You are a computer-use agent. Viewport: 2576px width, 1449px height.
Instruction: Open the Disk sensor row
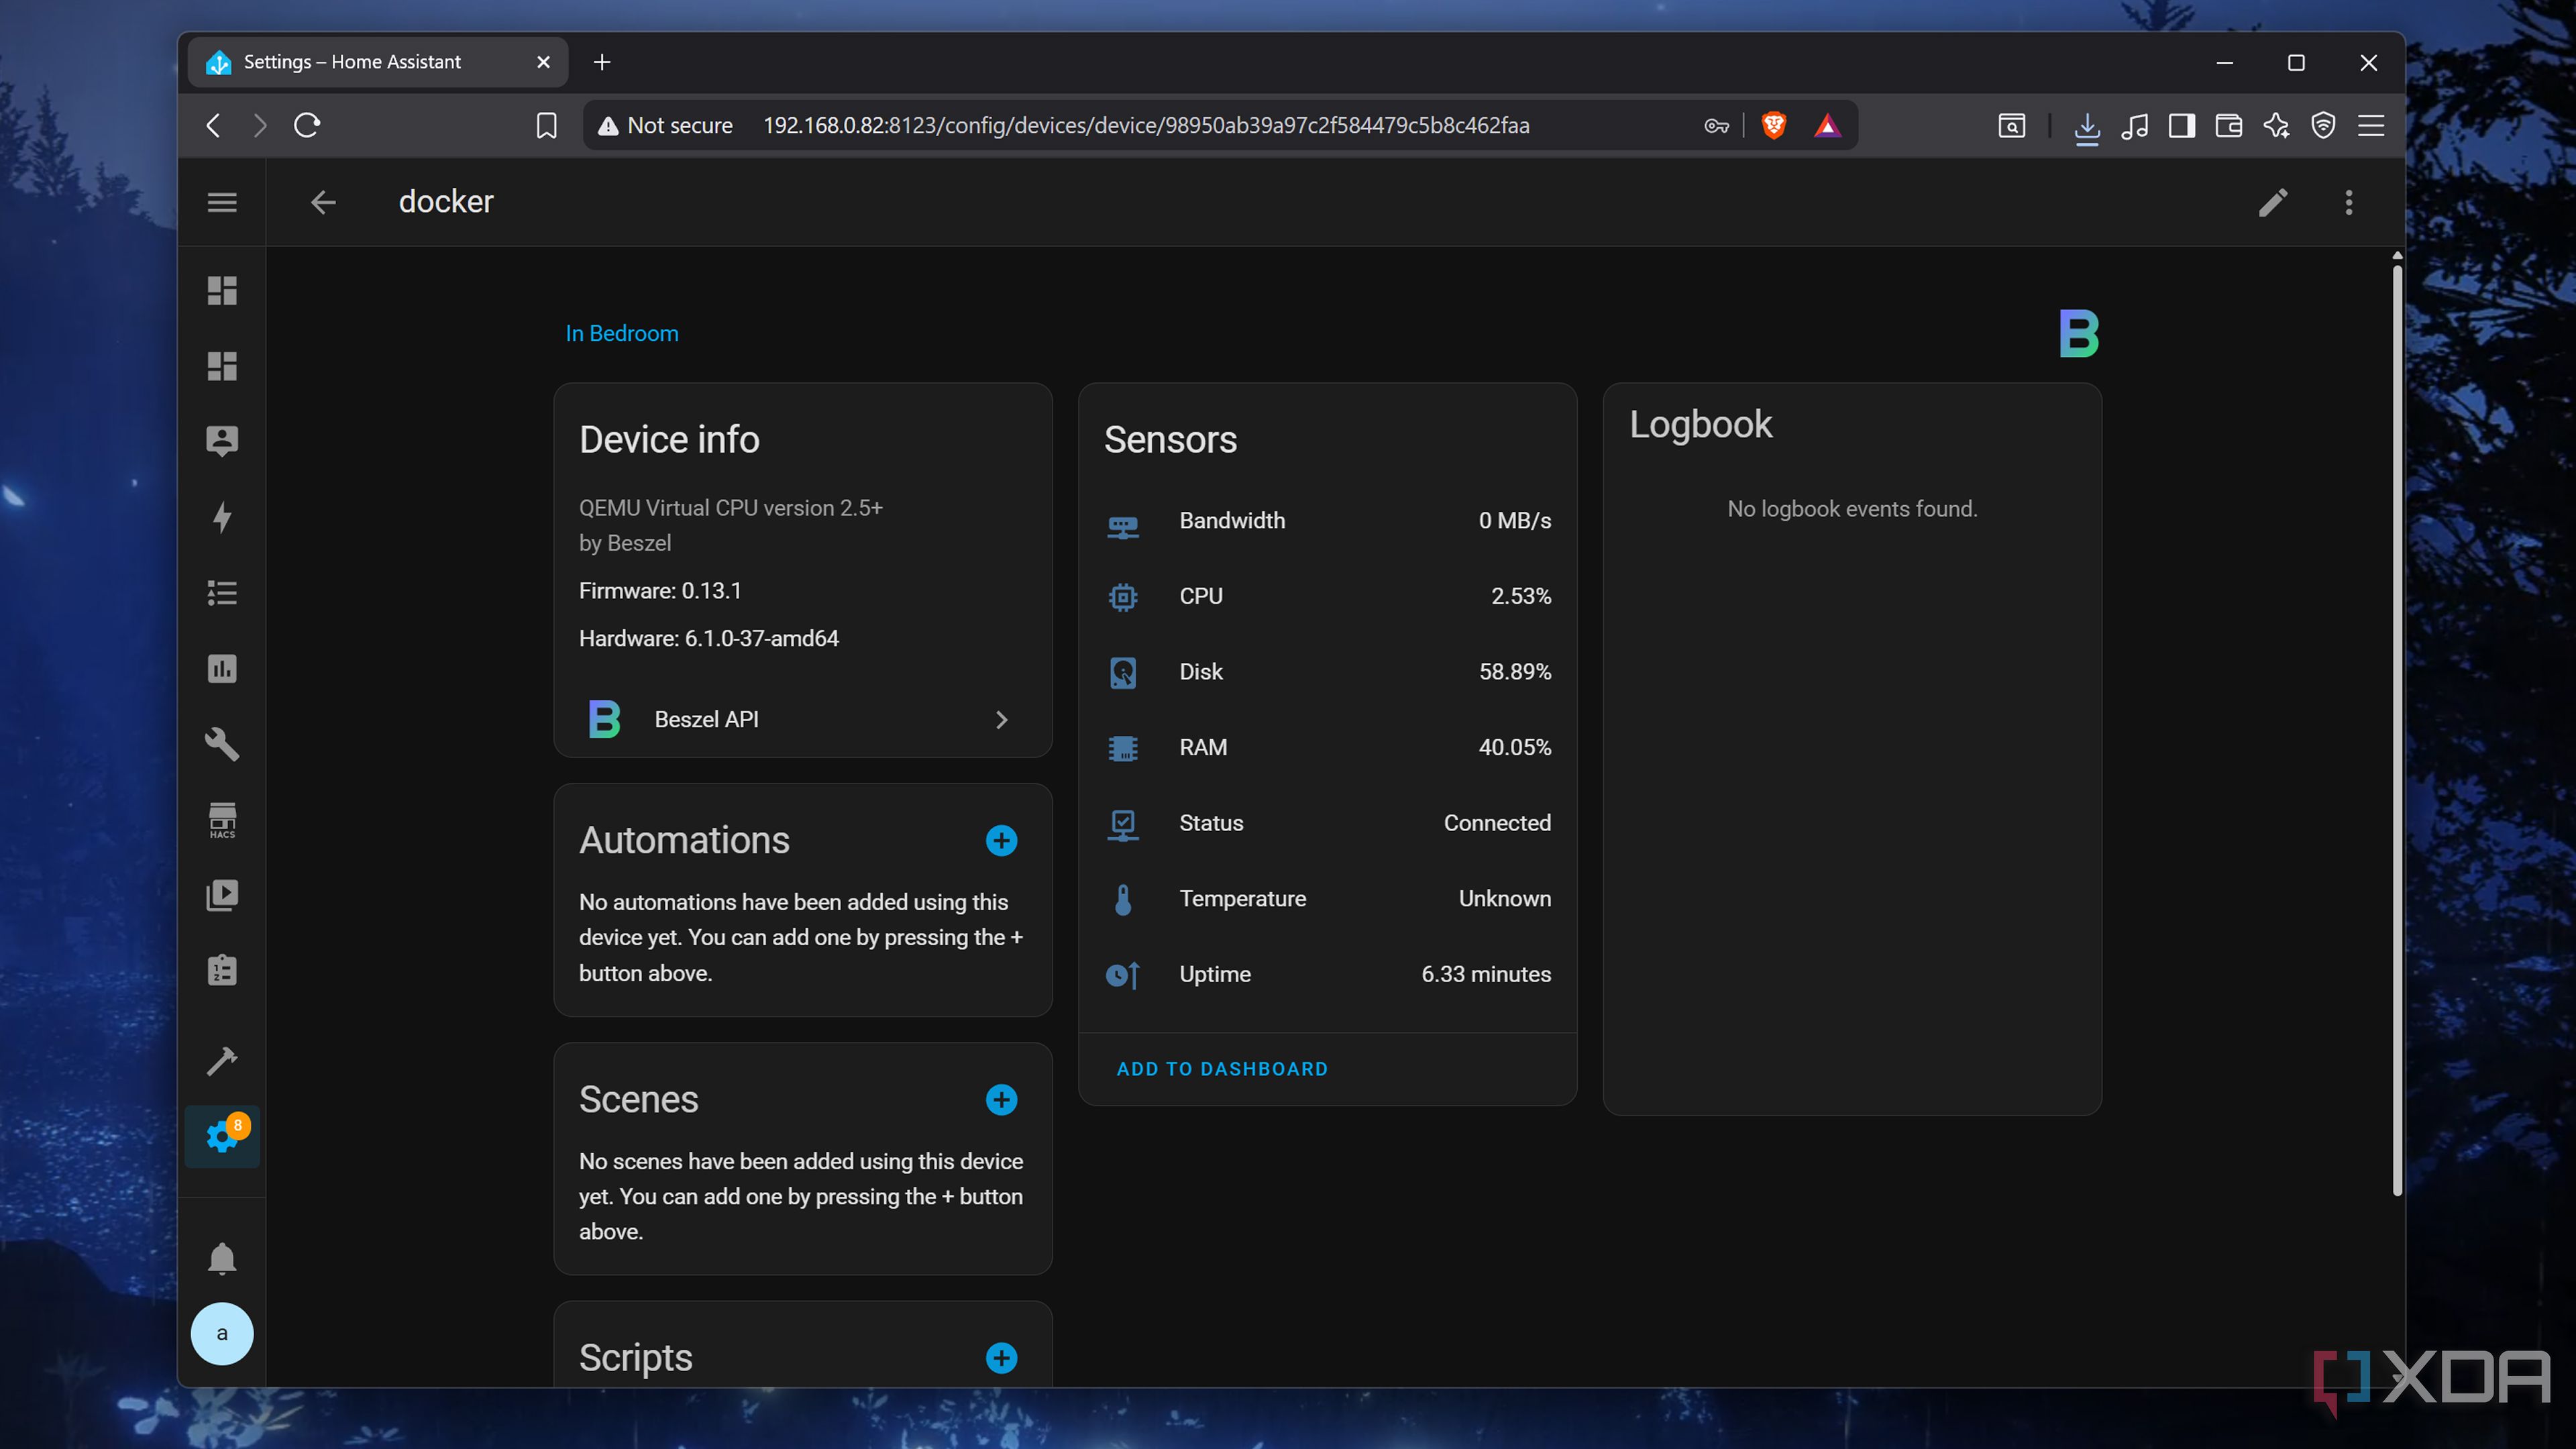(x=1328, y=672)
